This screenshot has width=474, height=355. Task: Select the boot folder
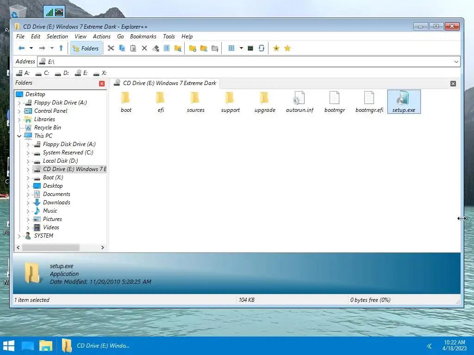click(x=126, y=102)
